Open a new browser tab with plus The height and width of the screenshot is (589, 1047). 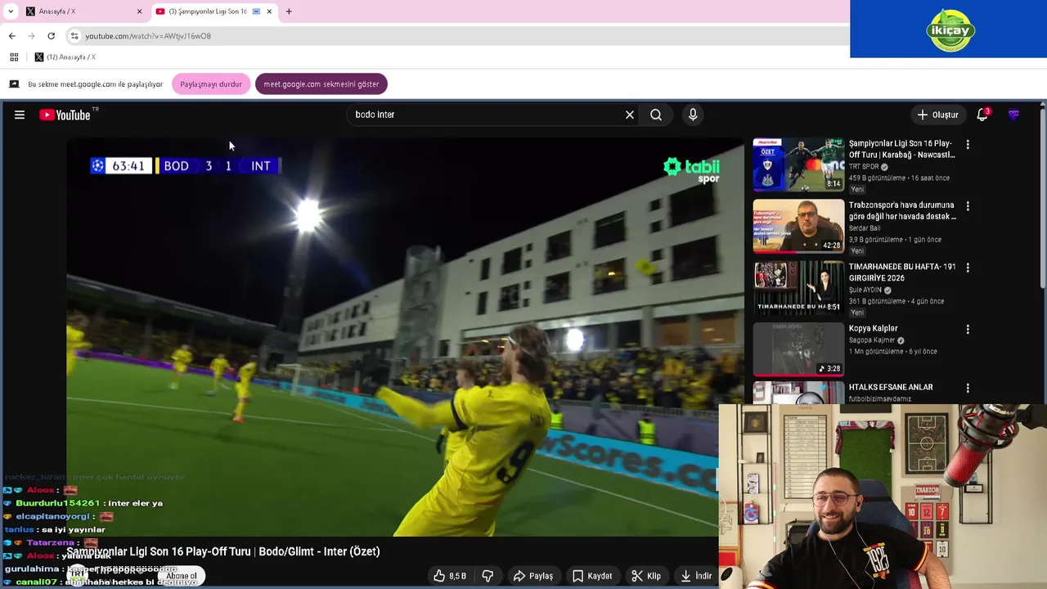coord(289,11)
